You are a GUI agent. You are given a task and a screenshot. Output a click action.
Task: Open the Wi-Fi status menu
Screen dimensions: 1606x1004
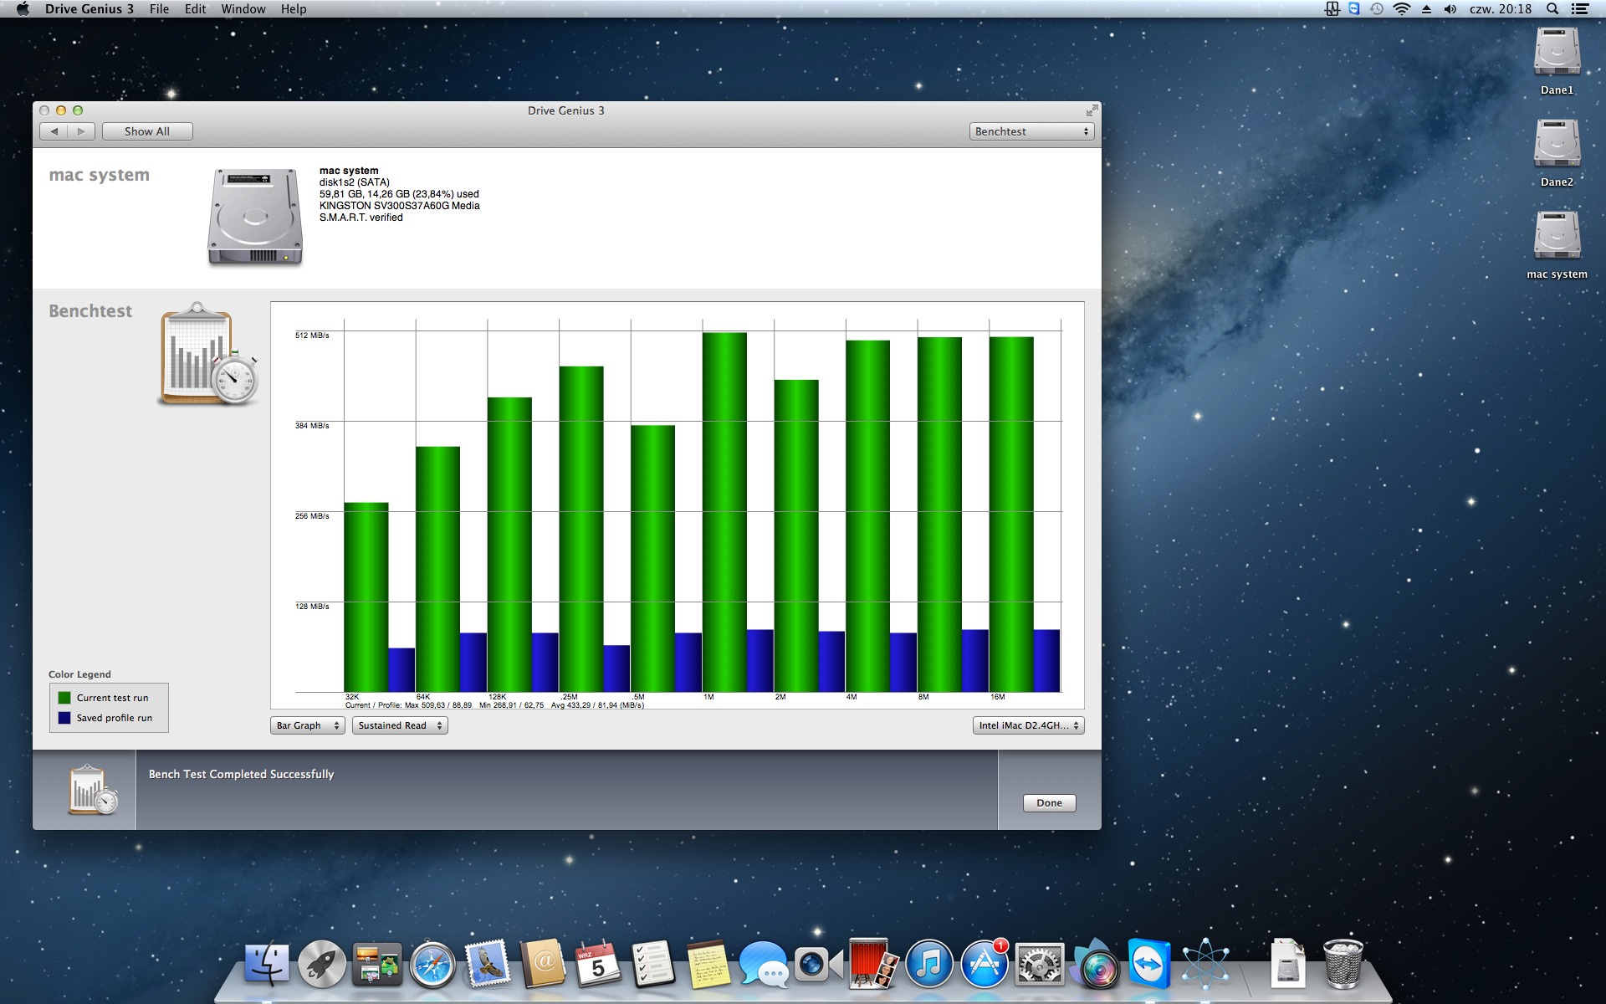coord(1402,9)
